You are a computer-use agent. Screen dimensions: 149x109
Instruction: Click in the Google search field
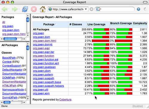tap(117, 9)
